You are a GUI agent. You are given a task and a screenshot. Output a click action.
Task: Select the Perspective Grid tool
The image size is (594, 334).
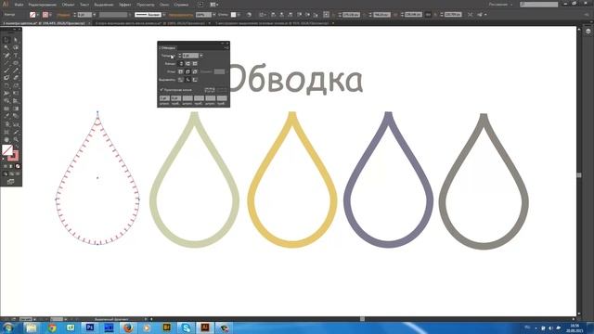[16, 101]
